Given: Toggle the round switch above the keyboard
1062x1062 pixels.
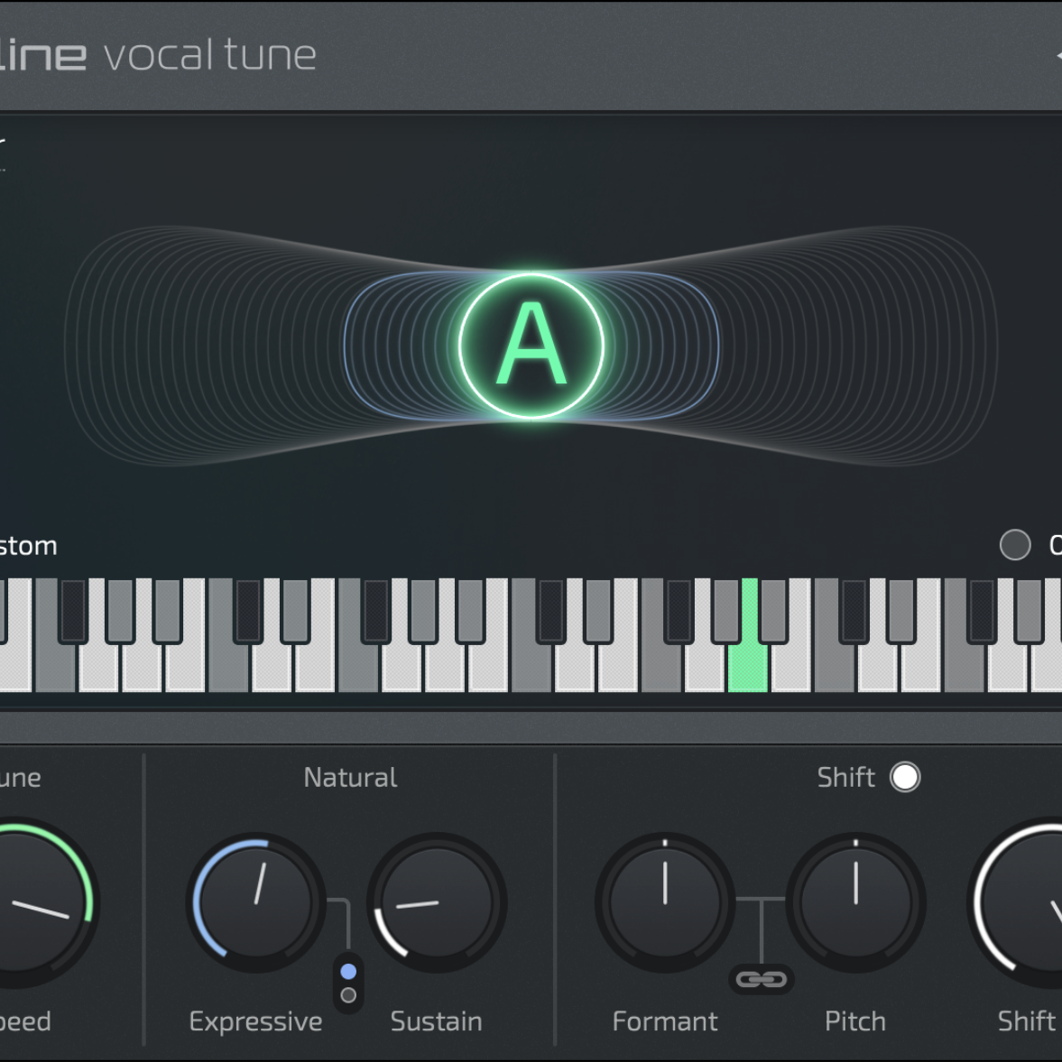Looking at the screenshot, I should (1014, 545).
